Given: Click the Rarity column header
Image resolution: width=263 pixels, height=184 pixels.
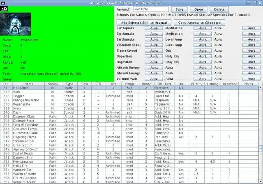Looking at the screenshot, I should (146, 84).
